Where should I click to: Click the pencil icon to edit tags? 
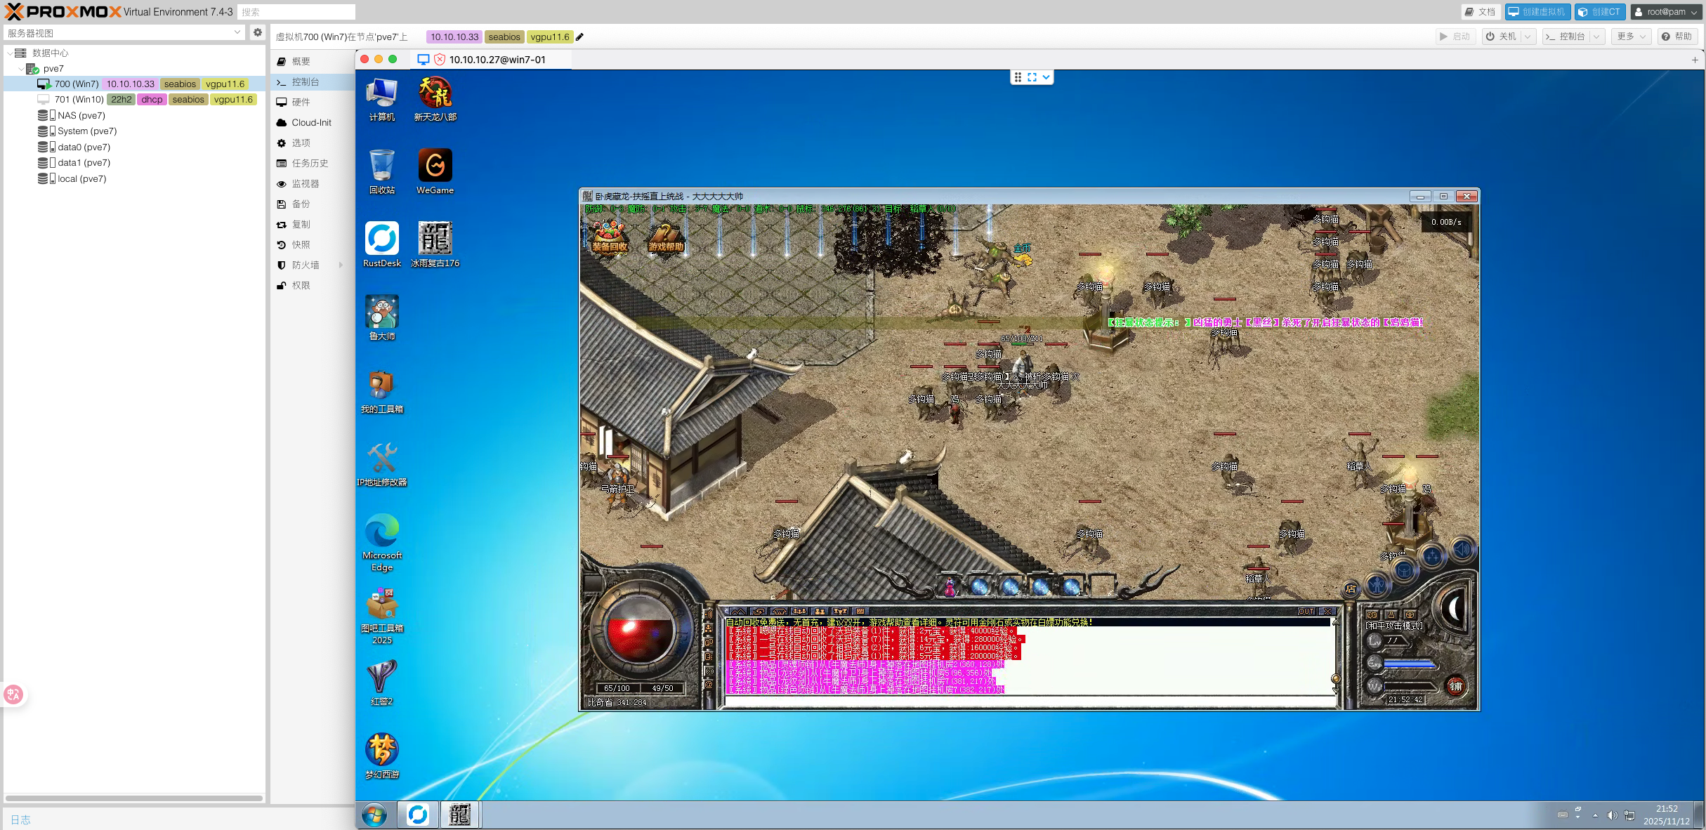[579, 37]
